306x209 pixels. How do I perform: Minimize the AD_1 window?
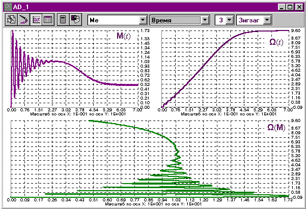point(281,7)
